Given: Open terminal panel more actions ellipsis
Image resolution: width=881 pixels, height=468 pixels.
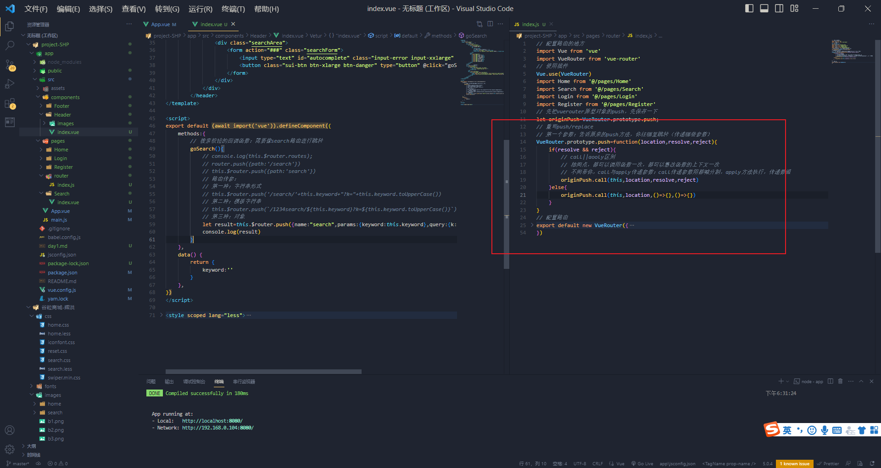Looking at the screenshot, I should coord(851,381).
